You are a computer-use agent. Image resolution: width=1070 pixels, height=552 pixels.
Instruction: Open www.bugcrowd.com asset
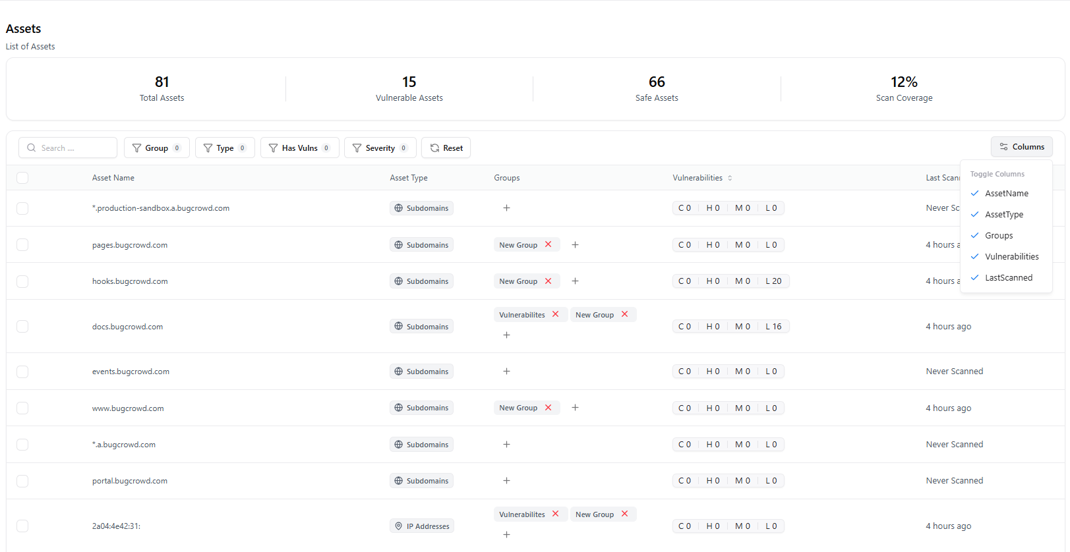(128, 408)
